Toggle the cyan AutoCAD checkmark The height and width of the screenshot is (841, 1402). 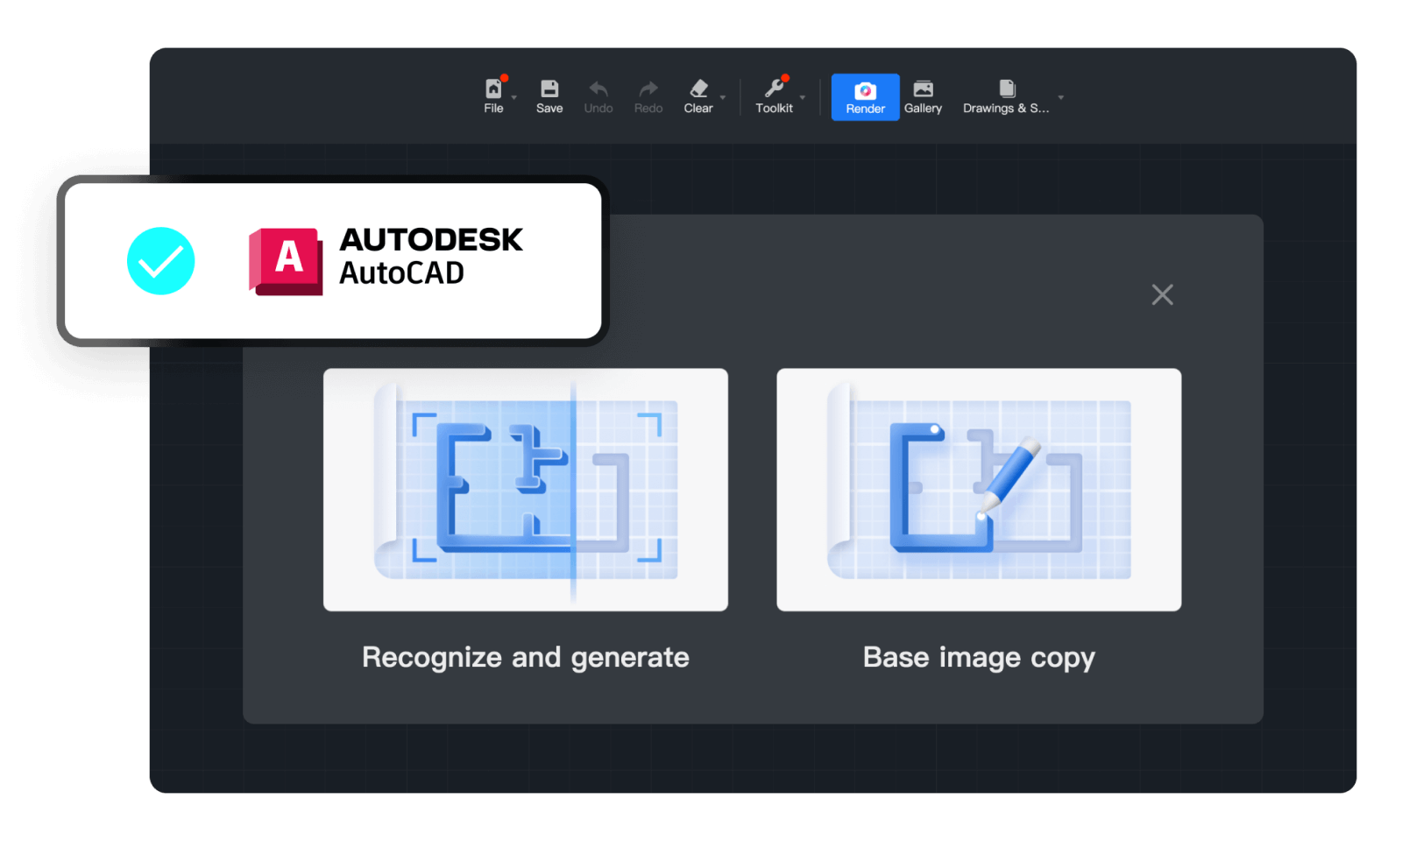pyautogui.click(x=161, y=261)
